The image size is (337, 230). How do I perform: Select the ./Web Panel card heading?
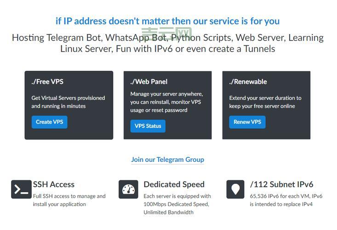(149, 81)
